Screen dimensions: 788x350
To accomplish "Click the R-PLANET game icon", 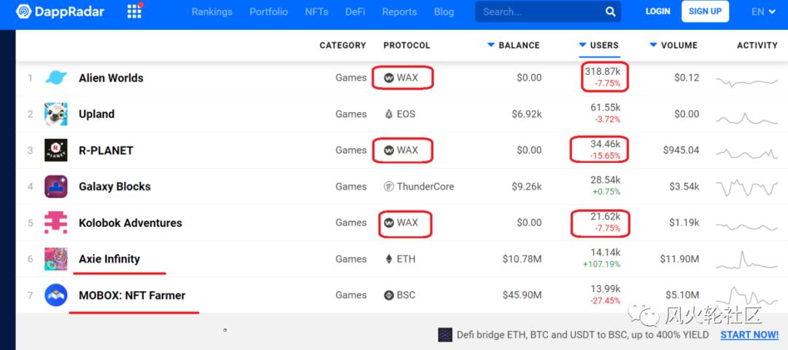I will [56, 151].
